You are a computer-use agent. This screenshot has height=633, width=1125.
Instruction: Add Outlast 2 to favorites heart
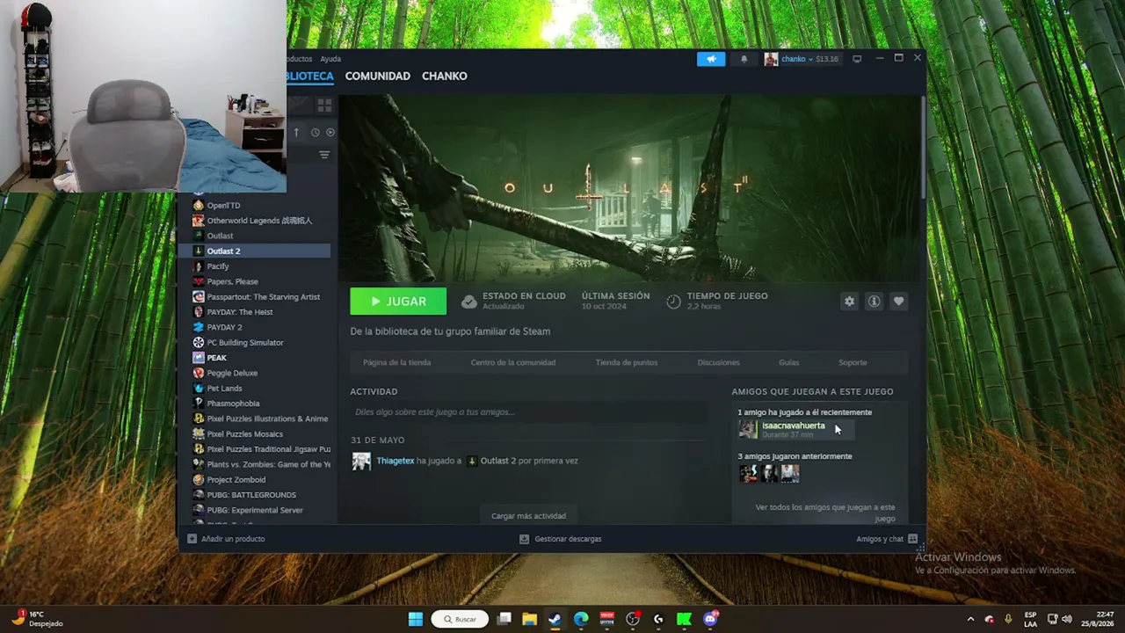click(x=898, y=302)
